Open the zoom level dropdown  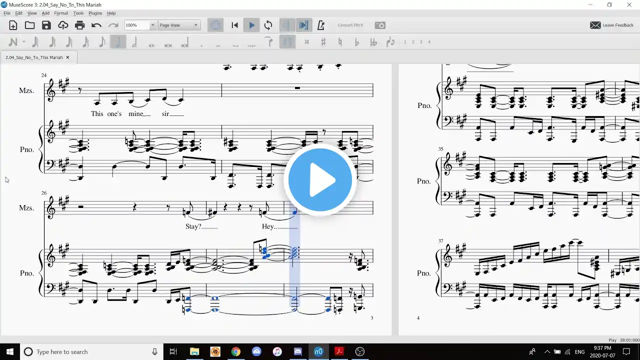(152, 25)
